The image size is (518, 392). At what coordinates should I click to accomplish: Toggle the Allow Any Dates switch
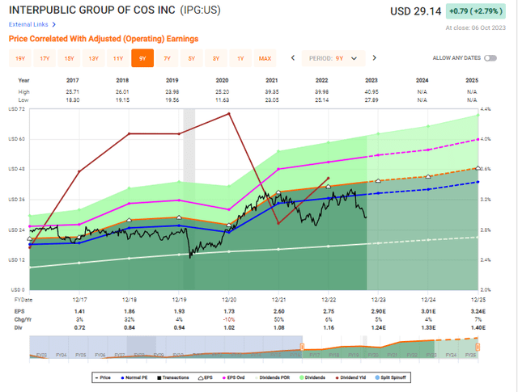[x=490, y=58]
